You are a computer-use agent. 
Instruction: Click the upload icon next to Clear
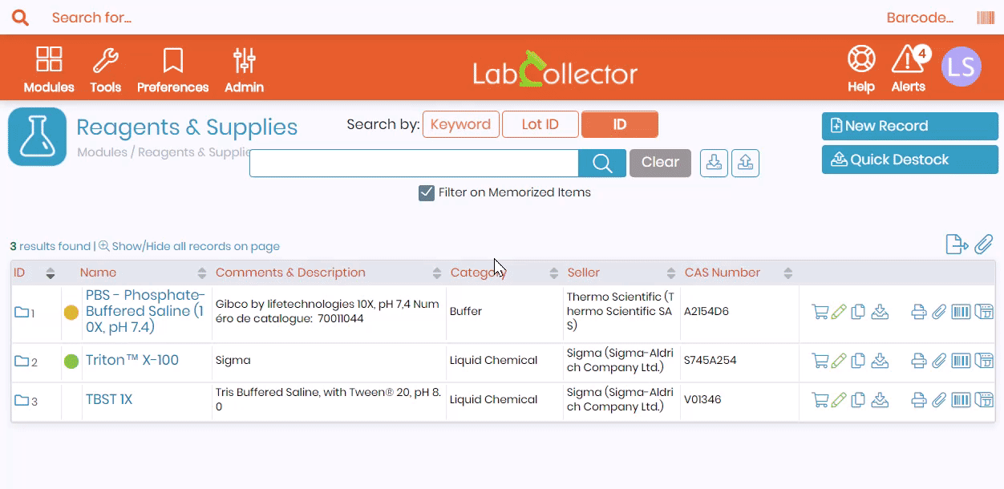pyautogui.click(x=745, y=163)
